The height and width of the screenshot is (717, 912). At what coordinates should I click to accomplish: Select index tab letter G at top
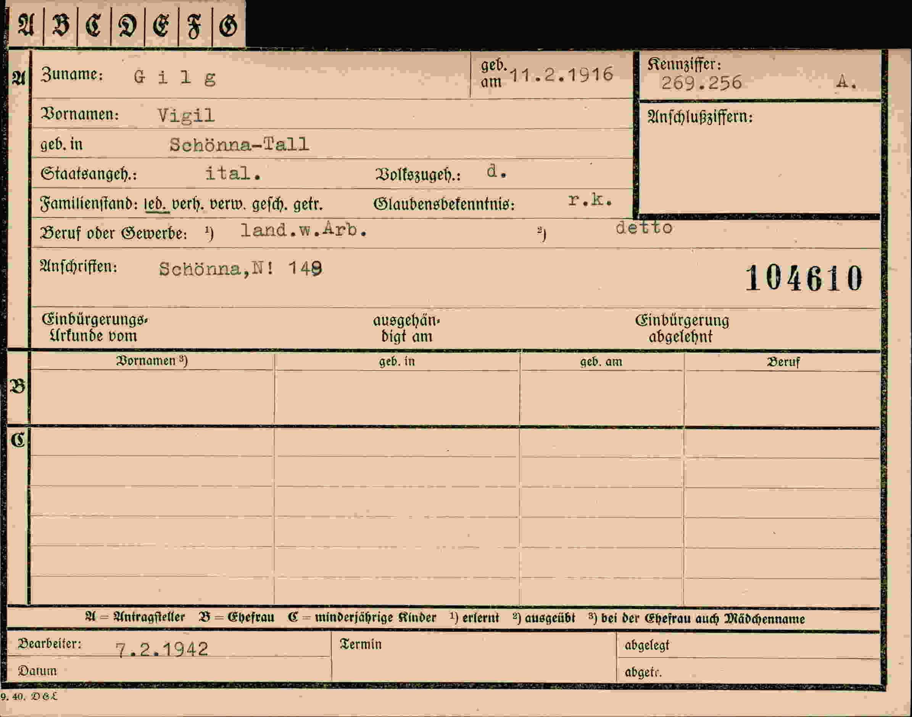click(x=229, y=25)
